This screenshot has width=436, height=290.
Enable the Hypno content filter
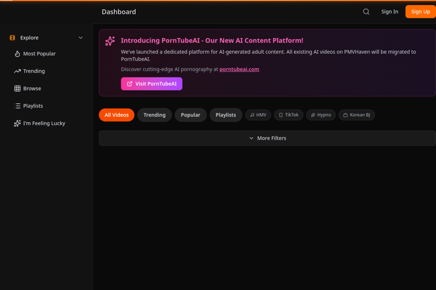321,115
